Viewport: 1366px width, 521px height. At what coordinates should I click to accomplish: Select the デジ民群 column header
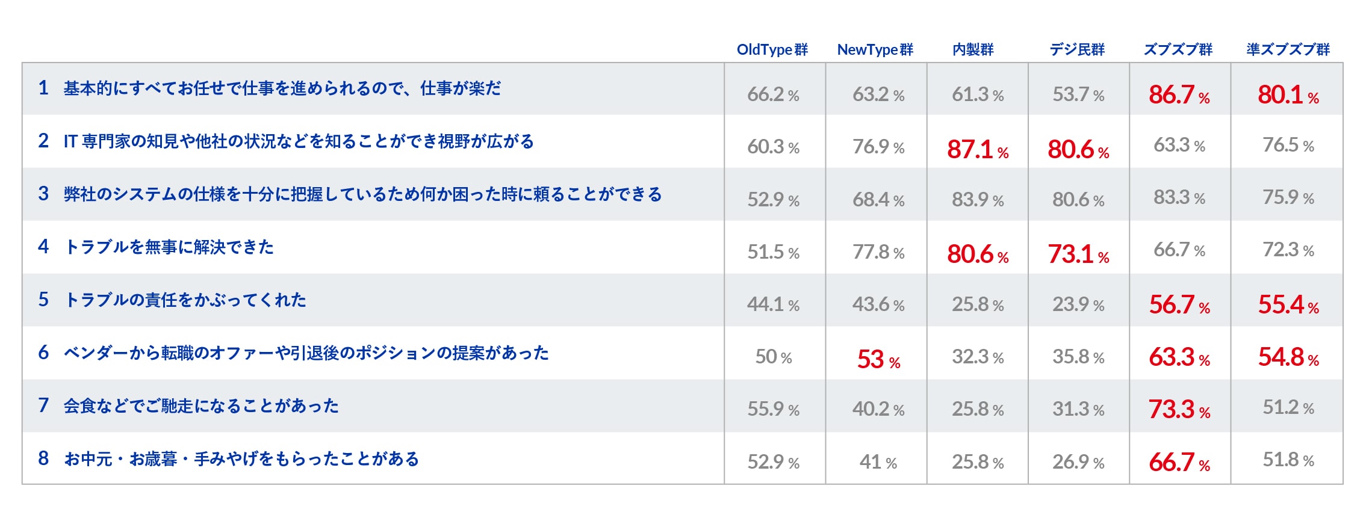point(1077,49)
